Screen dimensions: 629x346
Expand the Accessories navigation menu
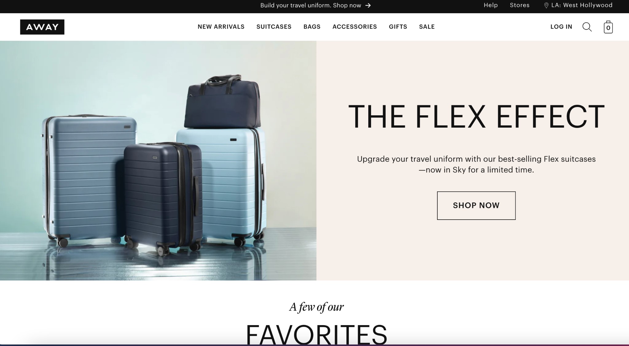pos(355,27)
